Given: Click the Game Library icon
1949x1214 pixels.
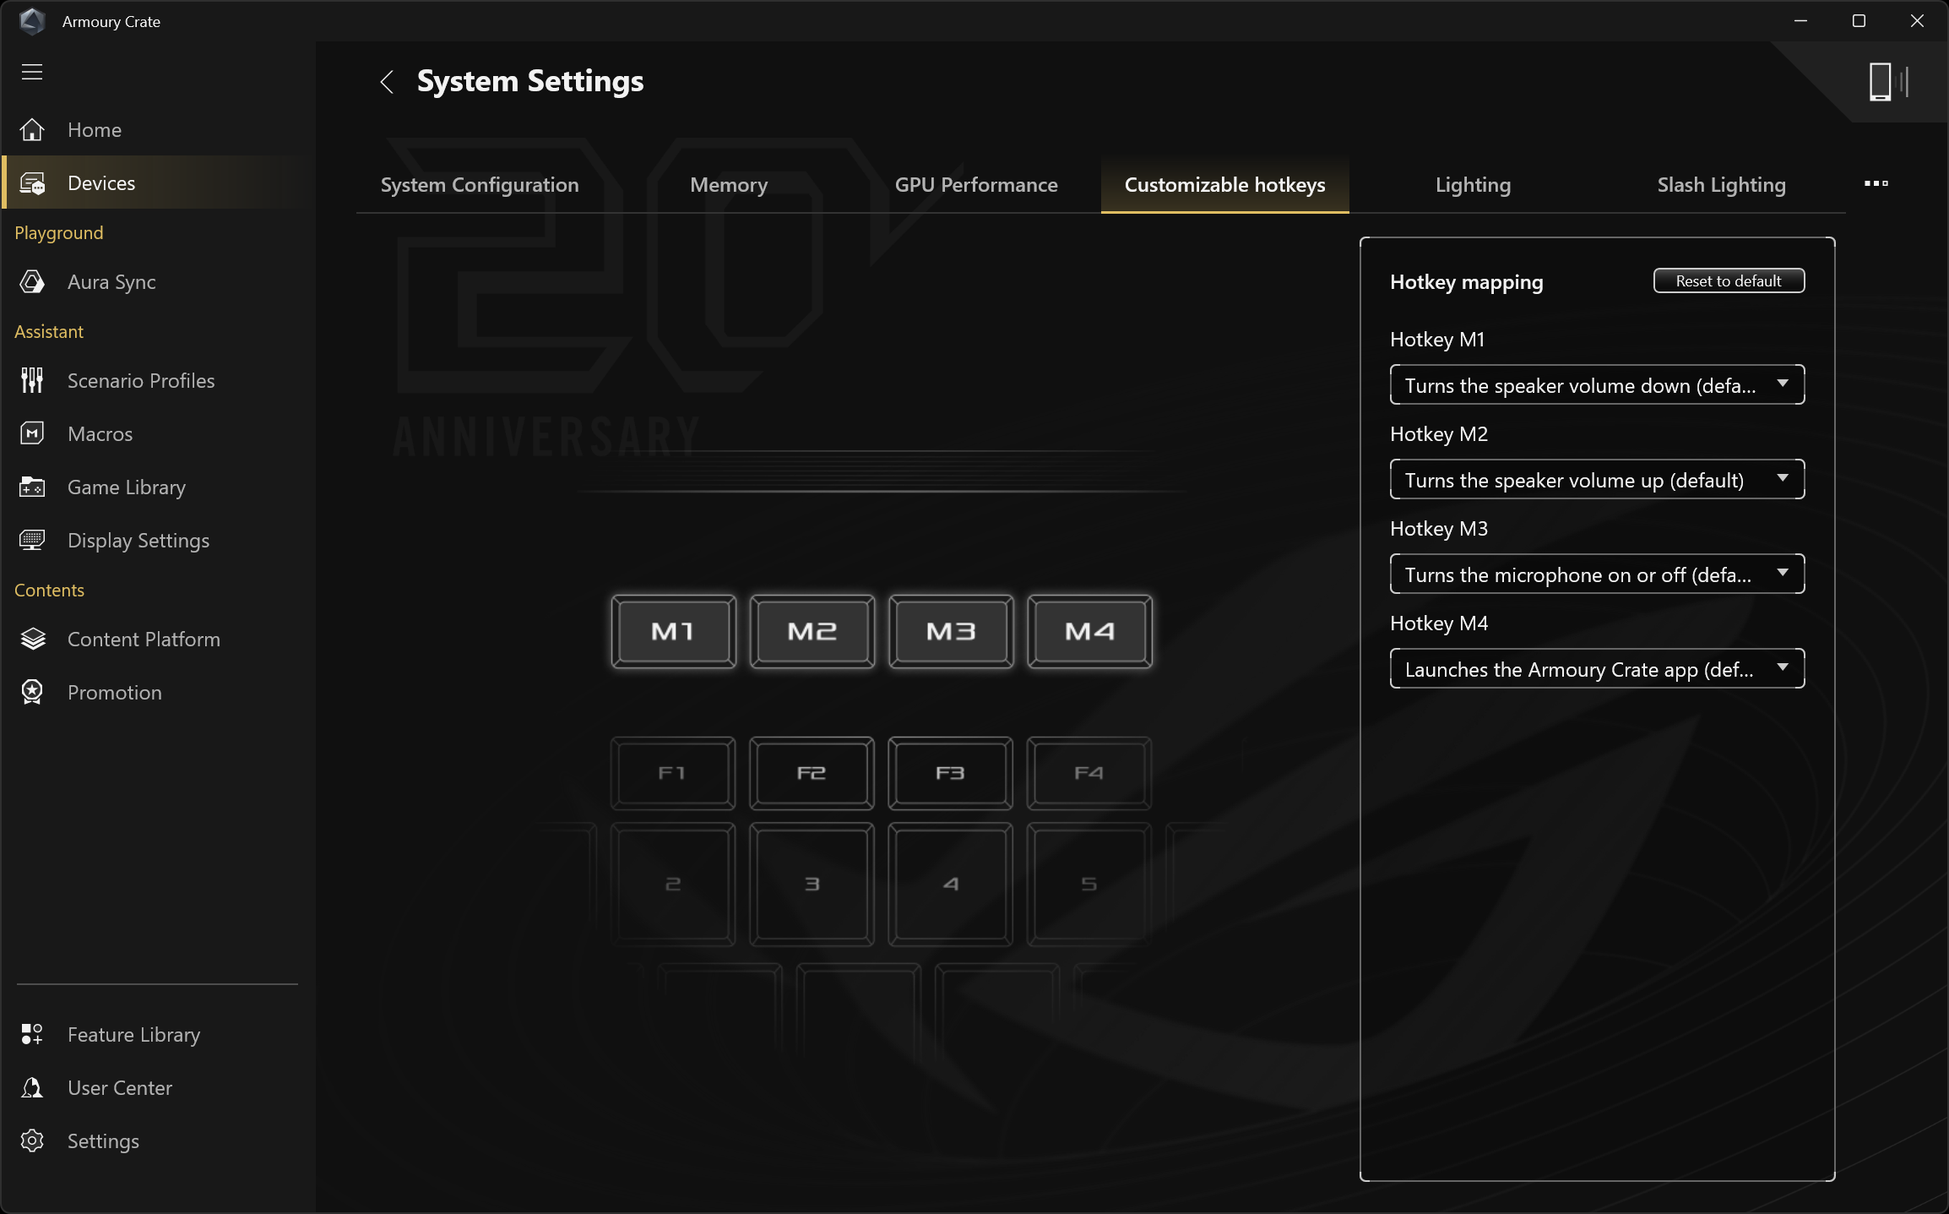Looking at the screenshot, I should point(32,487).
